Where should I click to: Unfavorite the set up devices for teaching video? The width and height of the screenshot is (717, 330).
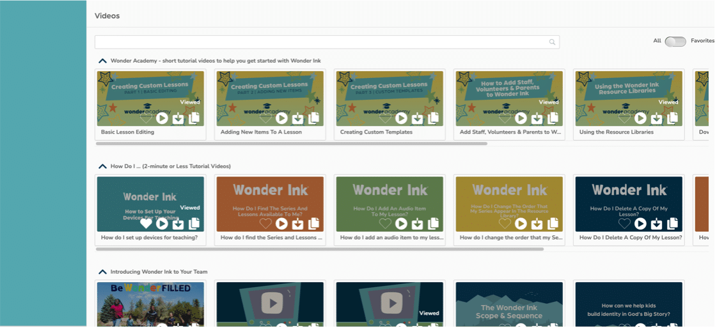(x=146, y=224)
